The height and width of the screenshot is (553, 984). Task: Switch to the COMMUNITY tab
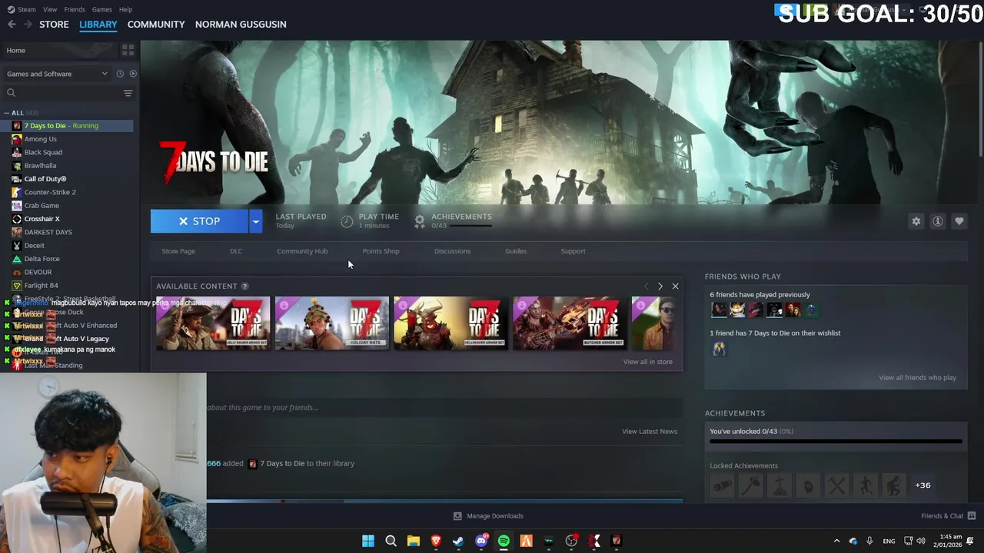click(156, 25)
